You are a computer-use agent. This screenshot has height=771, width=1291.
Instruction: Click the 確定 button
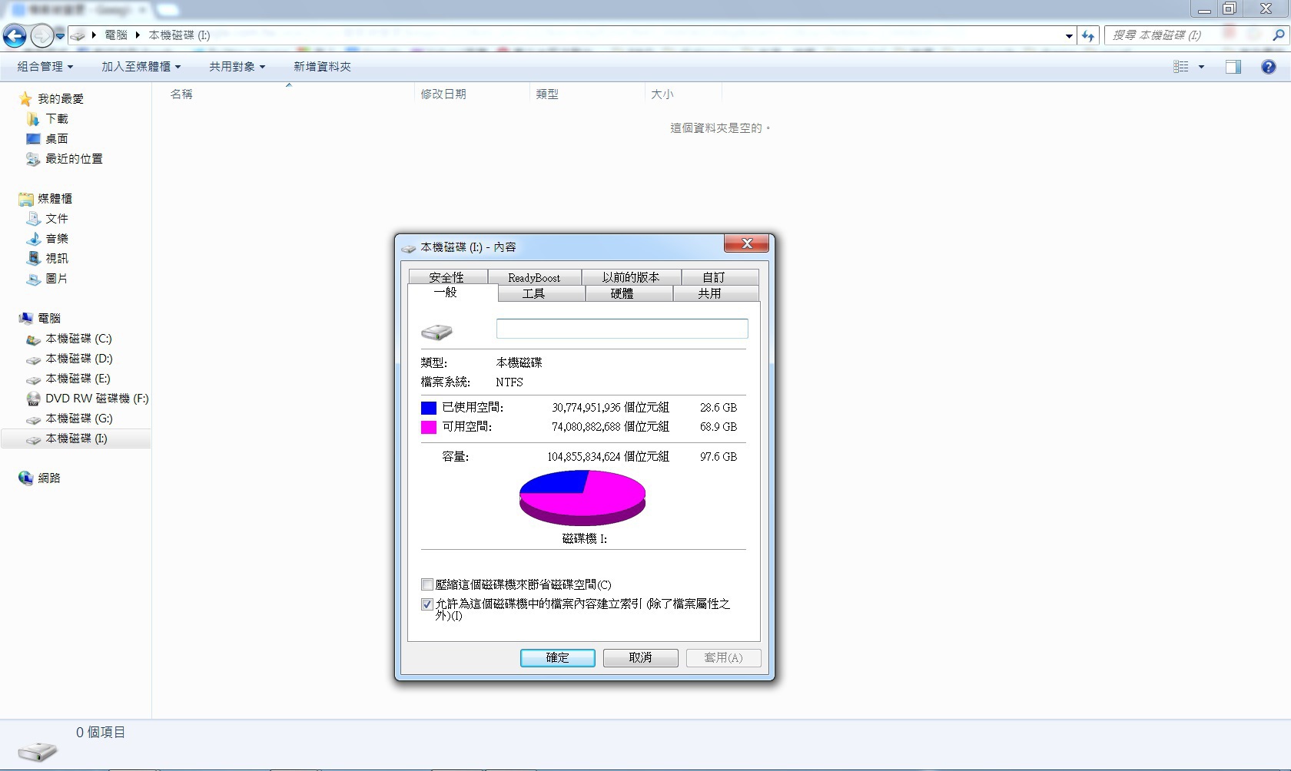(x=558, y=658)
